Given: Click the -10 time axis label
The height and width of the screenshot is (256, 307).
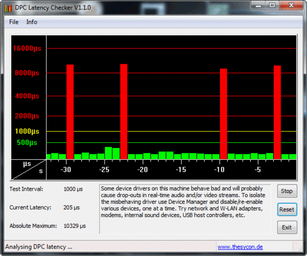Looking at the screenshot, I should 219,169.
